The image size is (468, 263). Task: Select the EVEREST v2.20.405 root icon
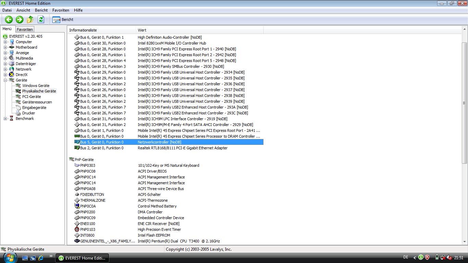click(5, 36)
